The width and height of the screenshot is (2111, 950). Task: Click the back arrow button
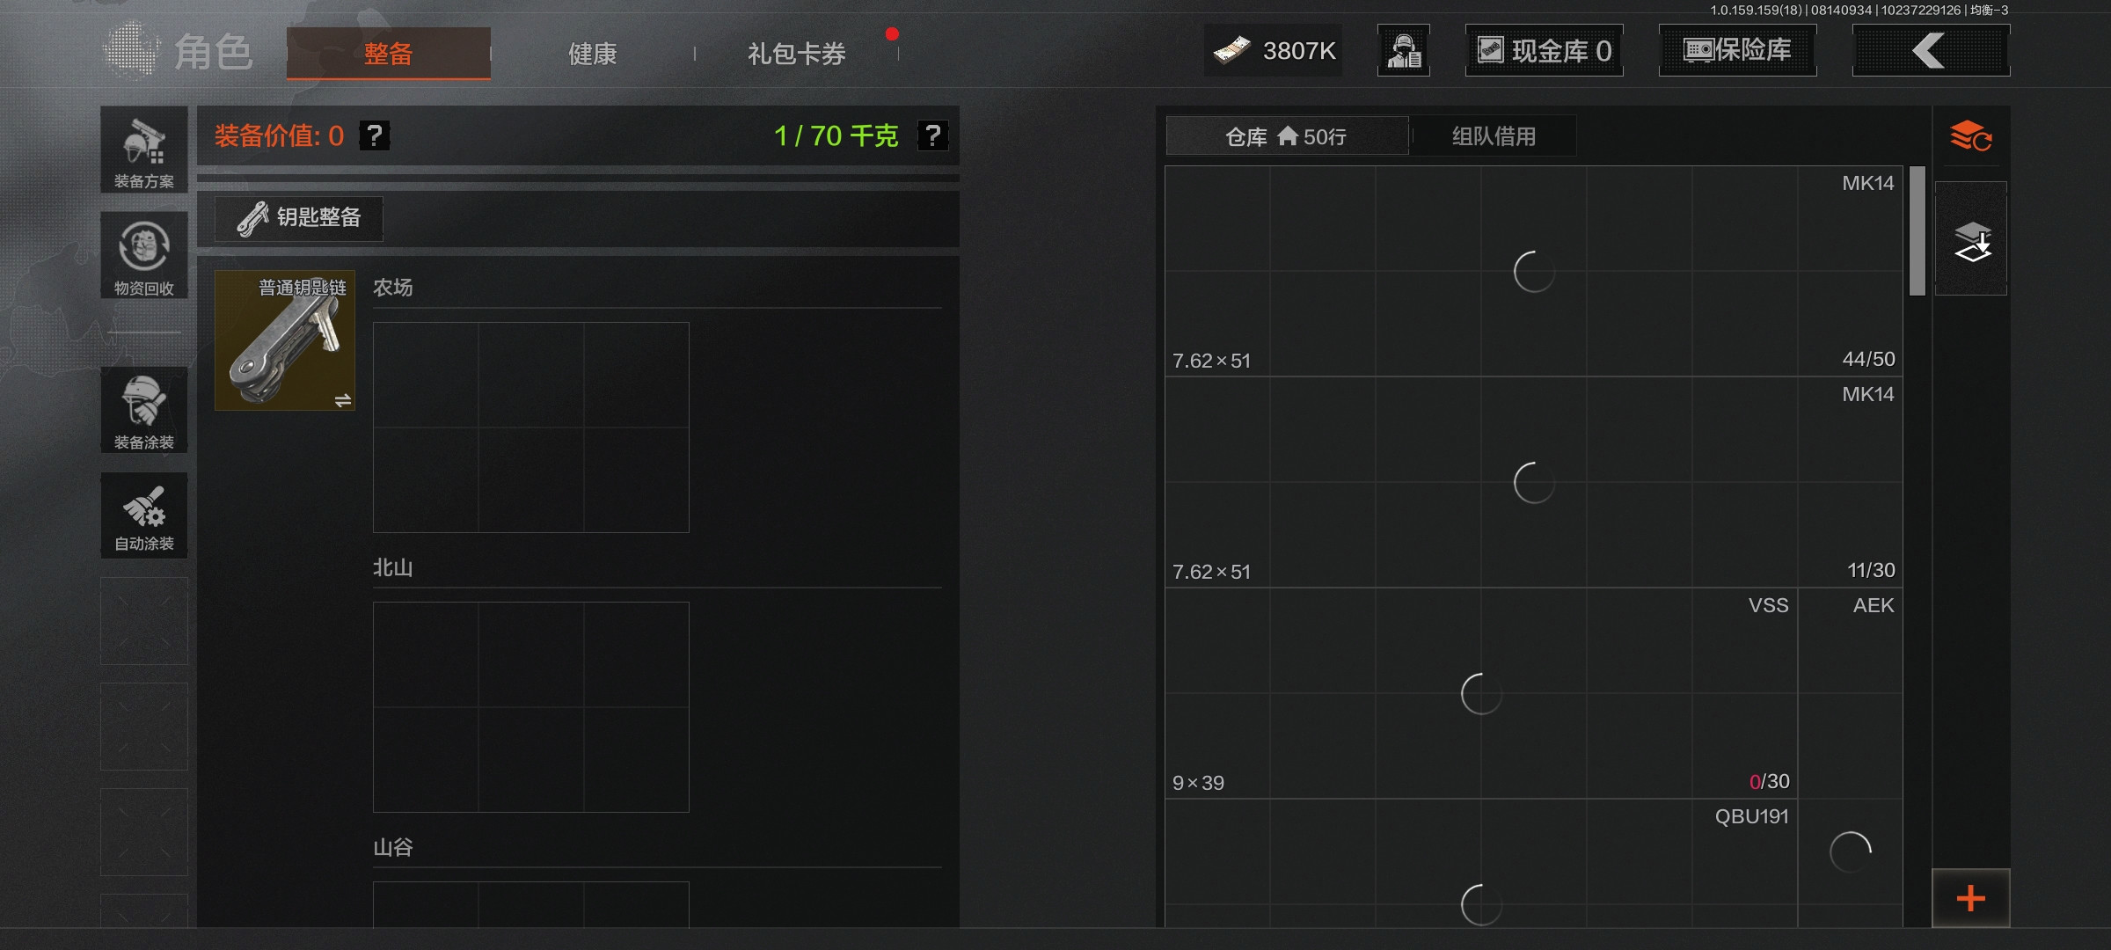click(x=1931, y=50)
